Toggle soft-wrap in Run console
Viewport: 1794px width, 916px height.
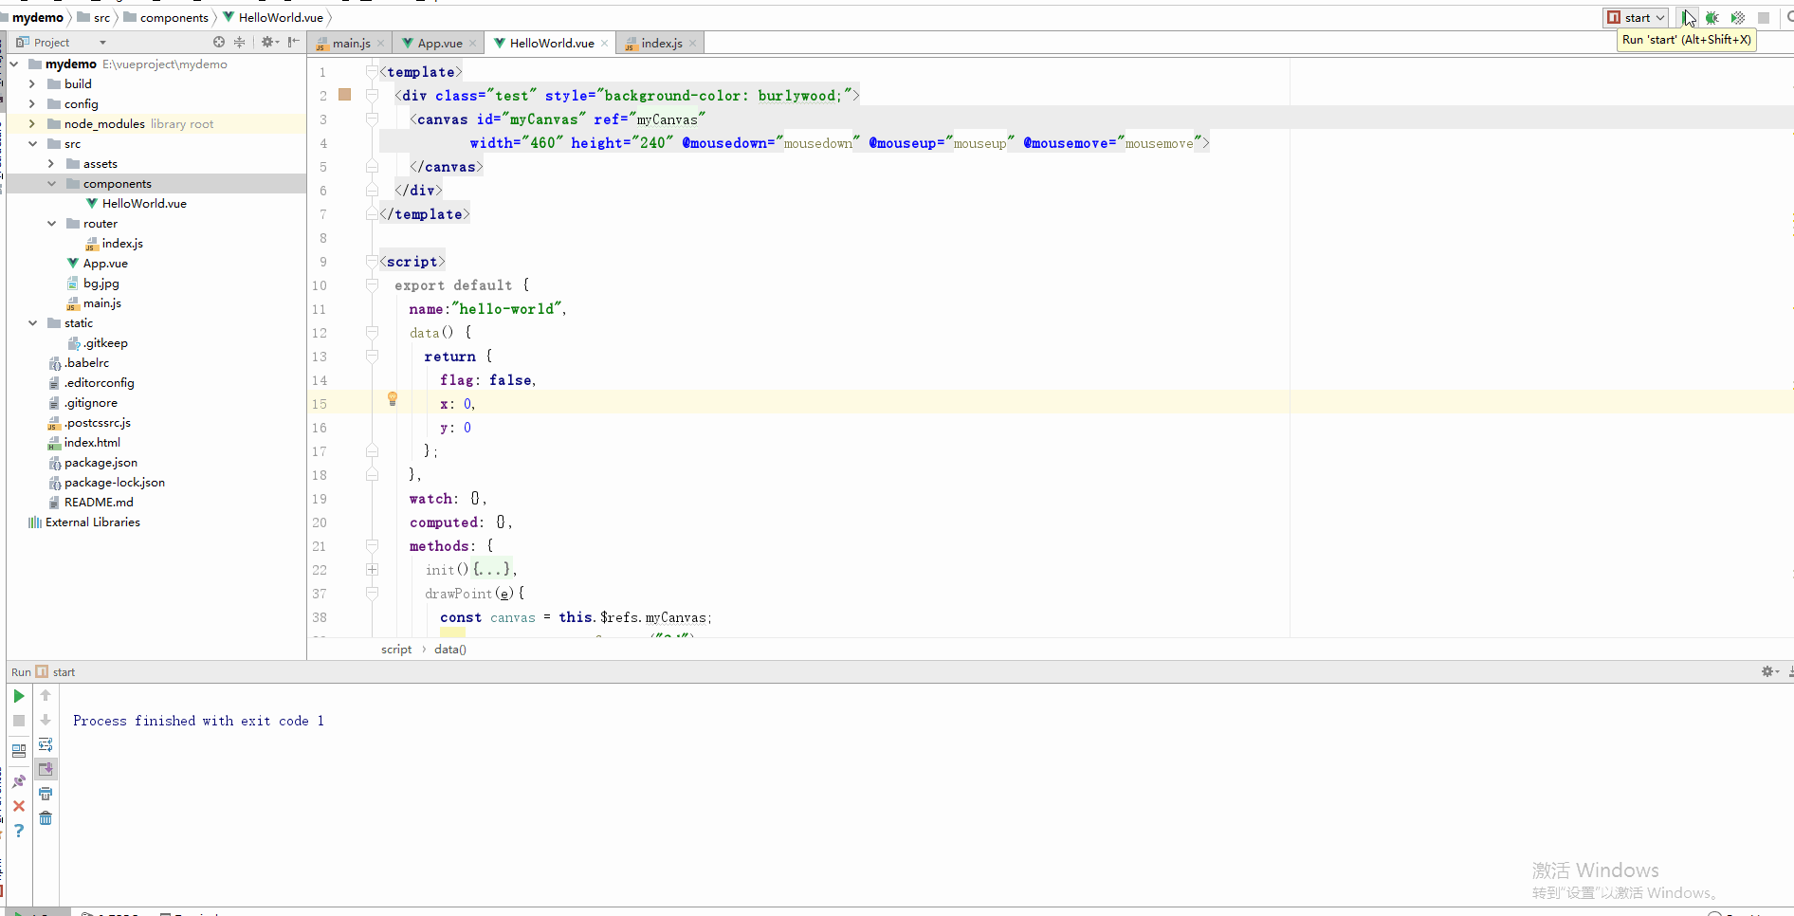coord(46,745)
